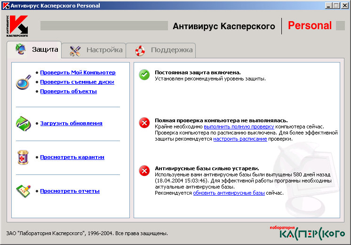
Task: Click the Kaspersky K logo in the header
Action: [17, 26]
